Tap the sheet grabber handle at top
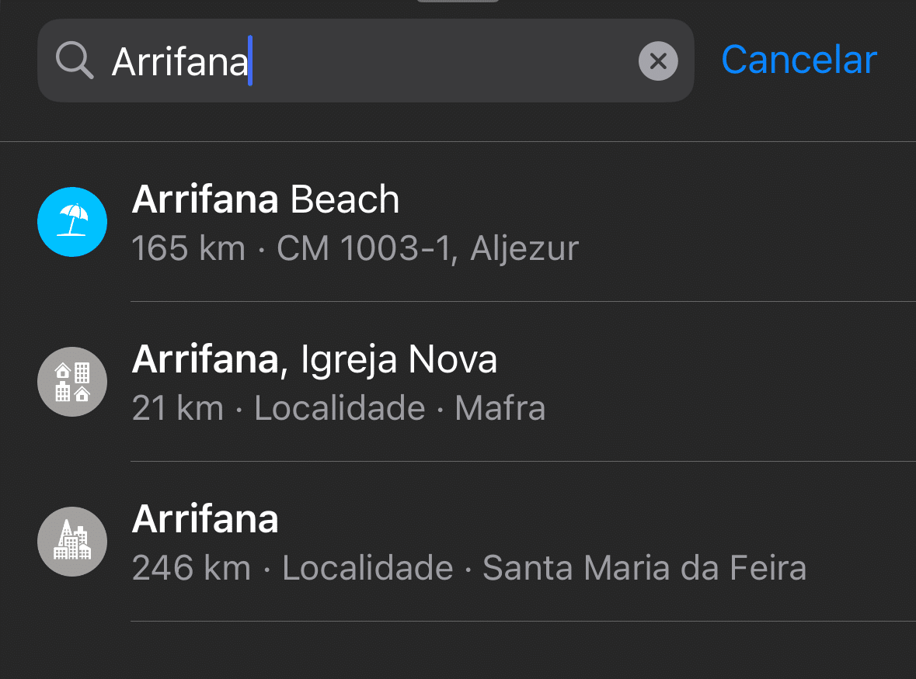This screenshot has width=916, height=679. [x=458, y=2]
